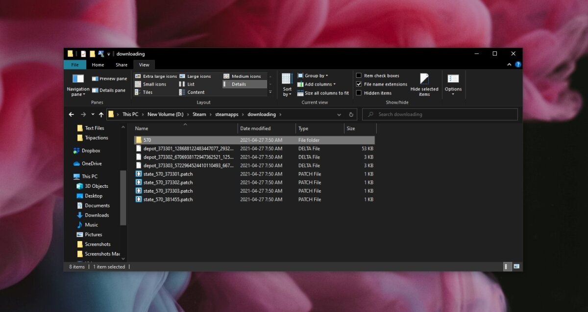Toggle the Preview pane button
This screenshot has width=588, height=312.
tap(109, 79)
